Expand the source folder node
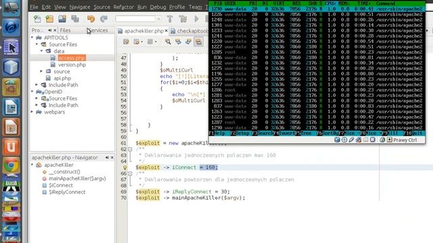Viewport: 433px width, 243px height. coord(42,72)
